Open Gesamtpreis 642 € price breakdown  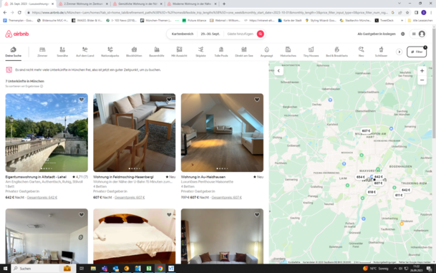pos(42,197)
